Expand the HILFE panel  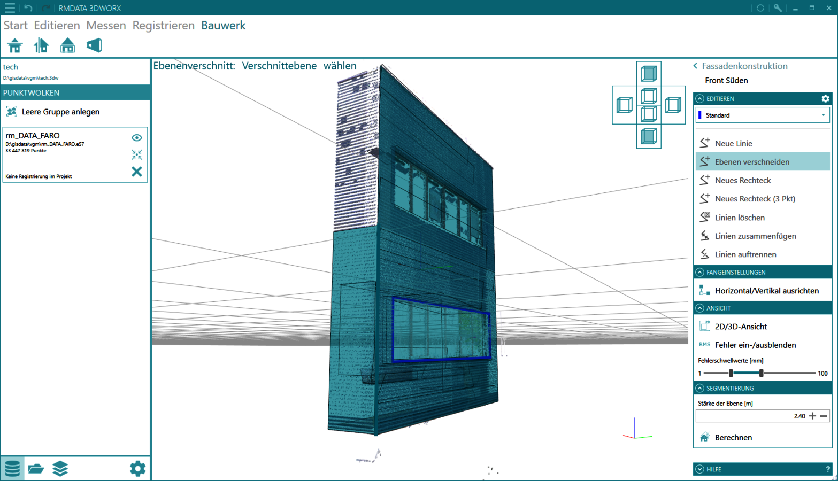(x=699, y=469)
